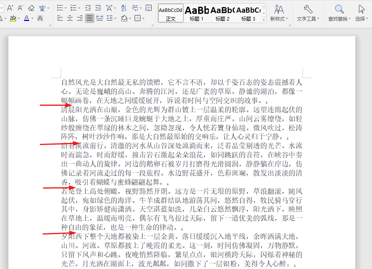Image resolution: width=372 pixels, height=269 pixels.
Task: Toggle the bulleted list formatting
Action: point(60,7)
